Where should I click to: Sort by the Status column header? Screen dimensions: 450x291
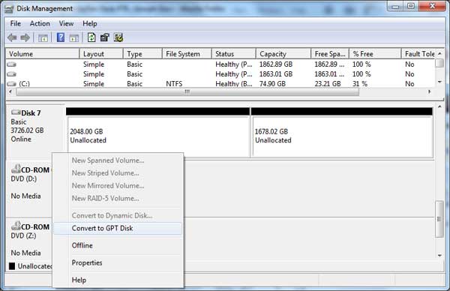(233, 54)
